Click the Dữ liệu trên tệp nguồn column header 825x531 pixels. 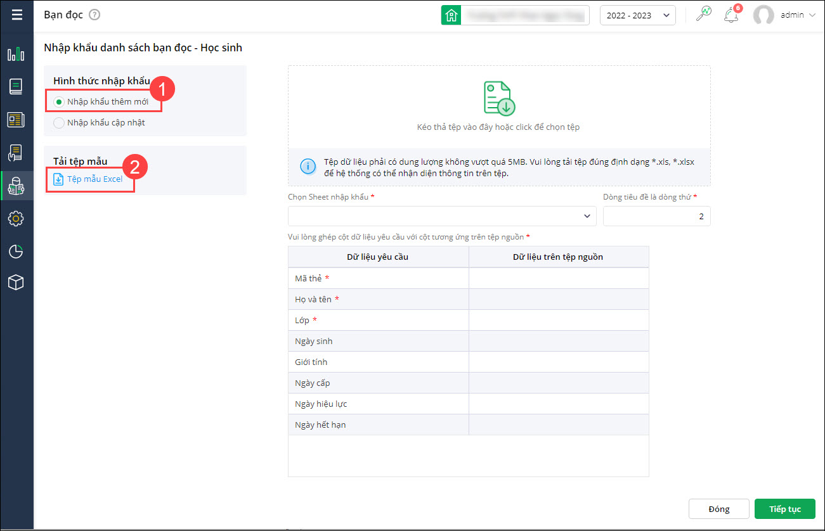[x=558, y=257]
